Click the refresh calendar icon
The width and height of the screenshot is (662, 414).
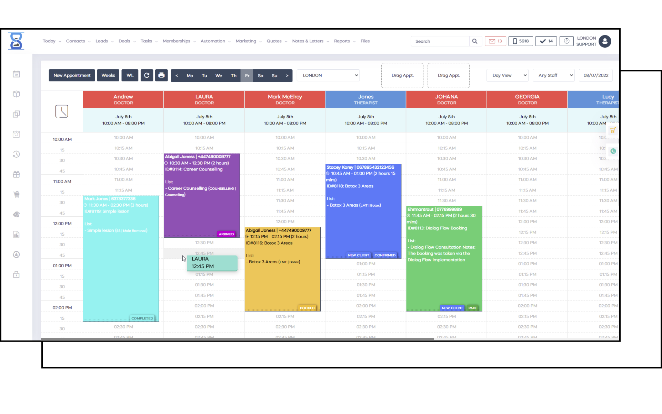[147, 75]
